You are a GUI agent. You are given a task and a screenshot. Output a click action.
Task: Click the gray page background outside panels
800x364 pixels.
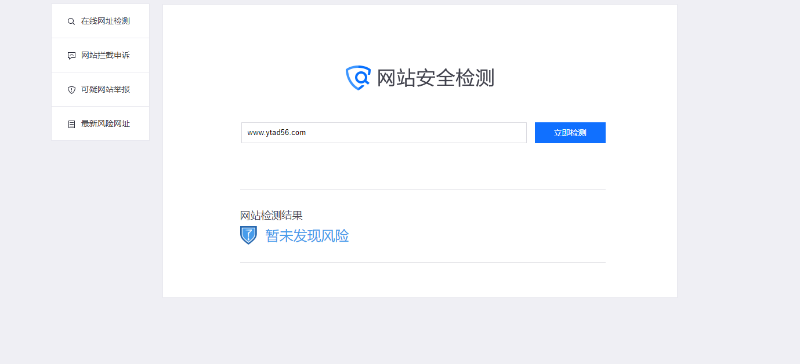737,174
